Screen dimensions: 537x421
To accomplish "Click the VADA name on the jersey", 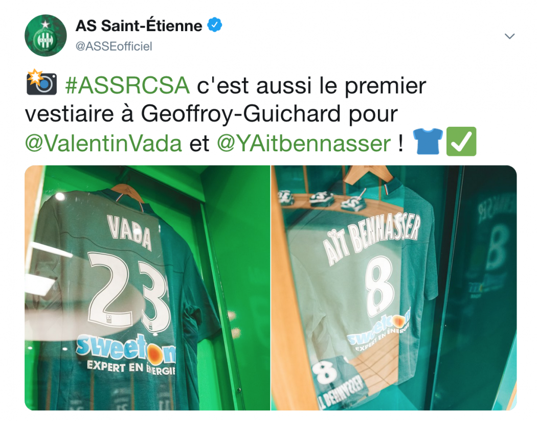I will pyautogui.click(x=130, y=232).
